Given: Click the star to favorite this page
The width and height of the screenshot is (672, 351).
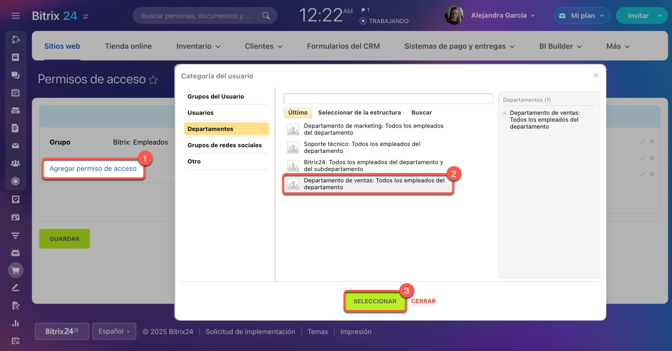Looking at the screenshot, I should [153, 80].
